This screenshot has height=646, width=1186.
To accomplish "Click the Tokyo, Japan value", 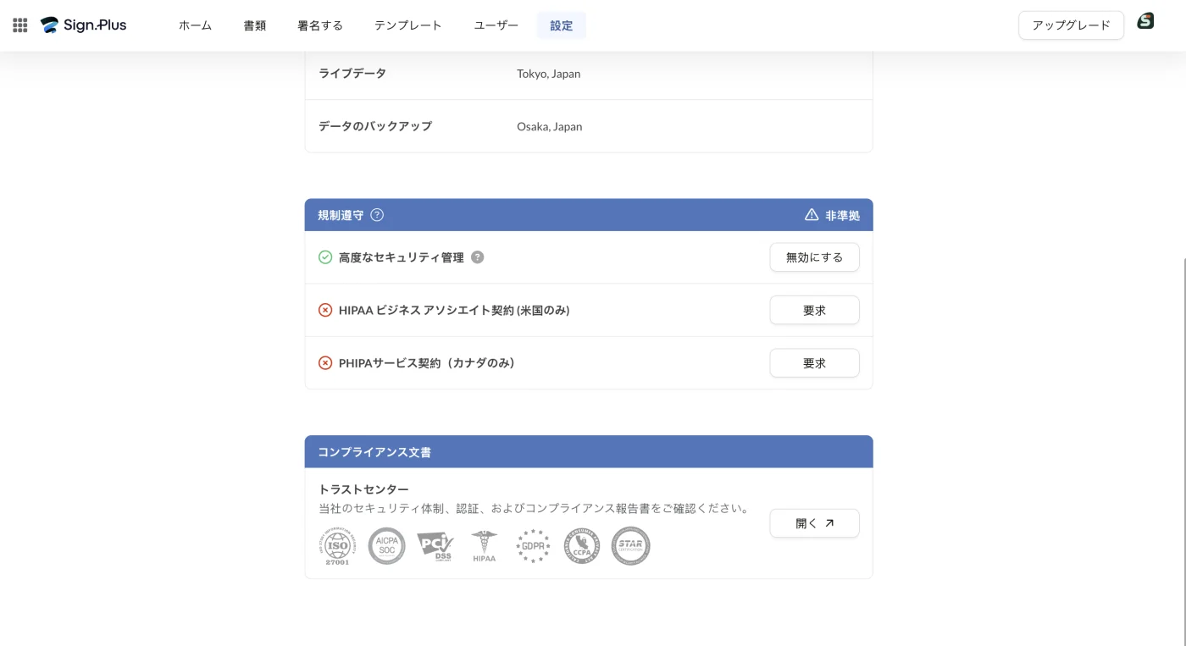I will click(549, 74).
